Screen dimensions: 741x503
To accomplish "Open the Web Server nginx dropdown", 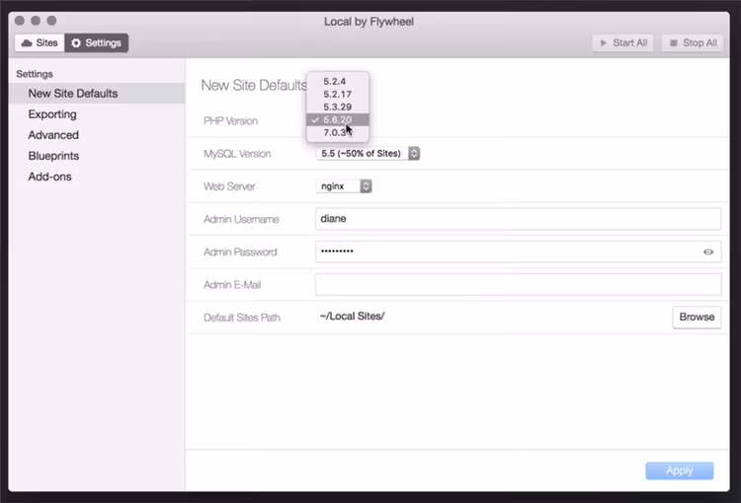I will point(344,185).
